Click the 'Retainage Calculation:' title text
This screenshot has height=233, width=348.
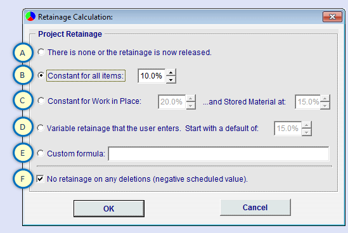point(75,17)
